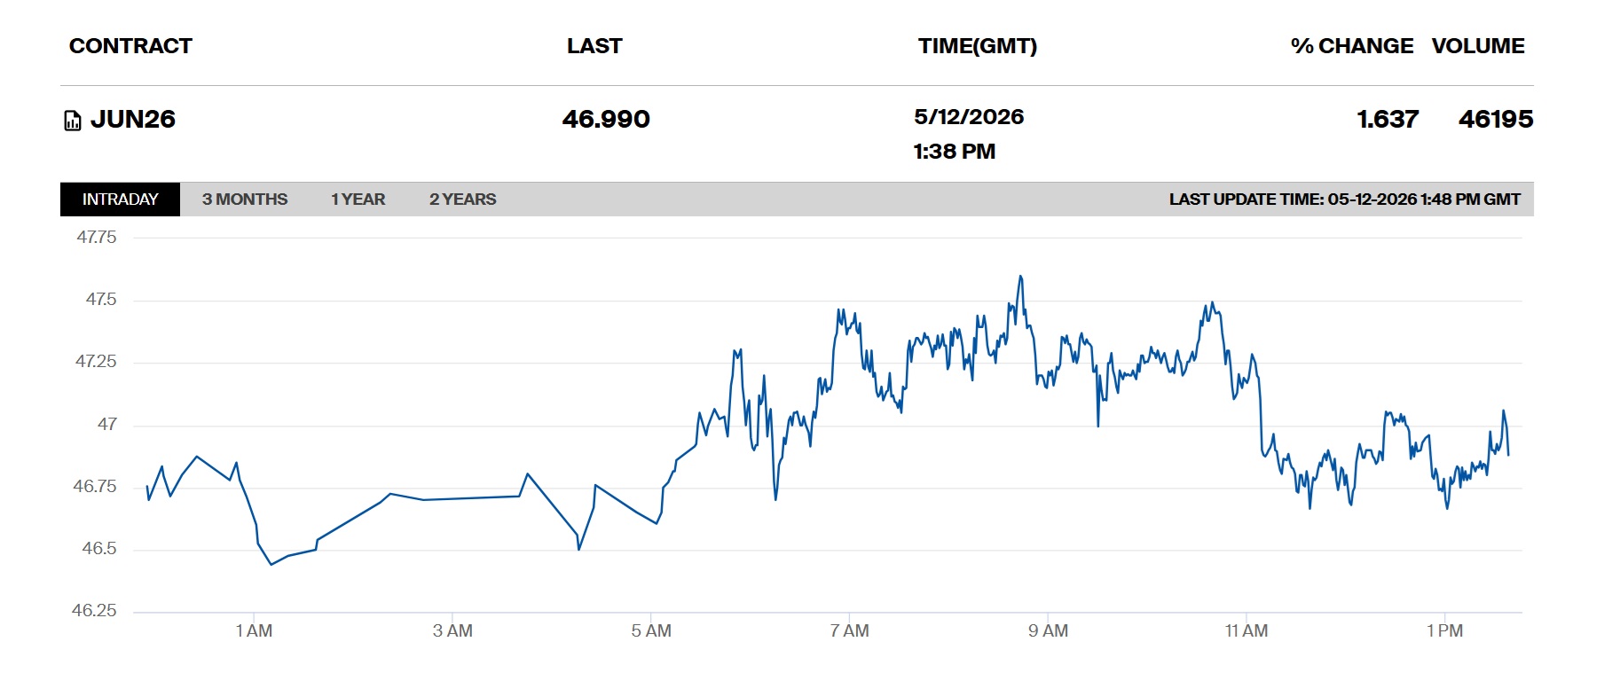Click the last price 46.990
The height and width of the screenshot is (673, 1612).
(x=606, y=120)
